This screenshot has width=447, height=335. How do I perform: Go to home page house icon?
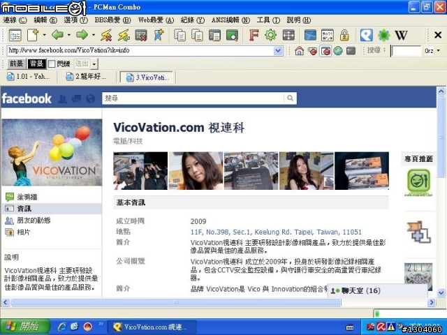tap(300, 51)
